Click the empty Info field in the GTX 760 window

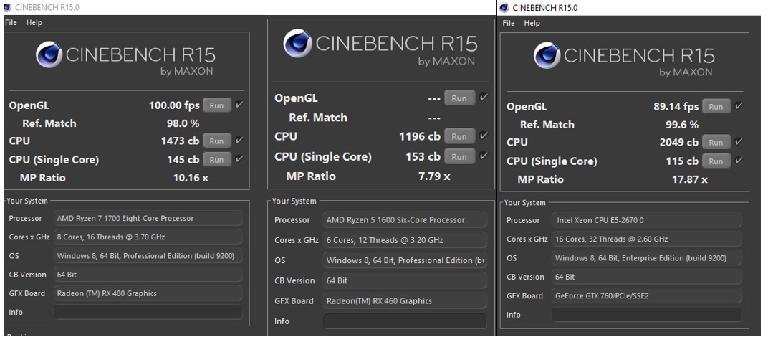[646, 315]
